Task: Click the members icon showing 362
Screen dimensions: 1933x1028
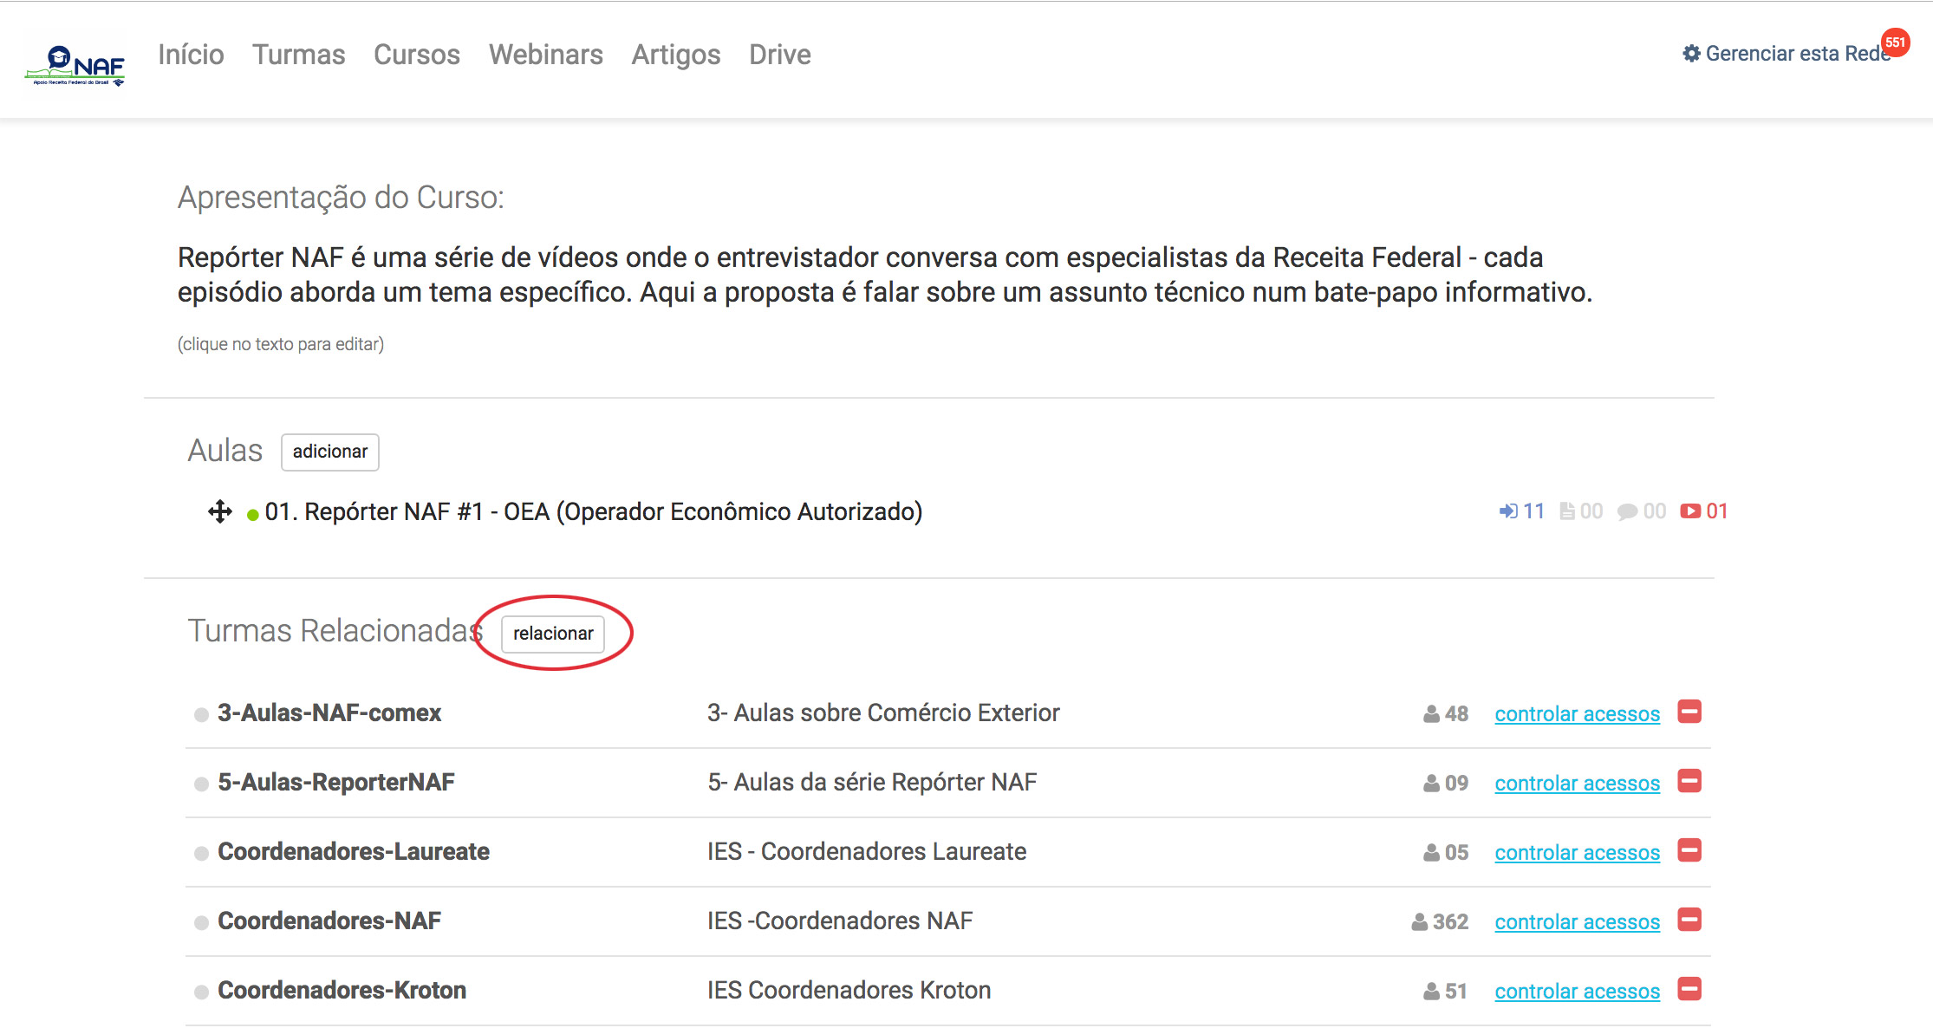Action: click(x=1419, y=921)
